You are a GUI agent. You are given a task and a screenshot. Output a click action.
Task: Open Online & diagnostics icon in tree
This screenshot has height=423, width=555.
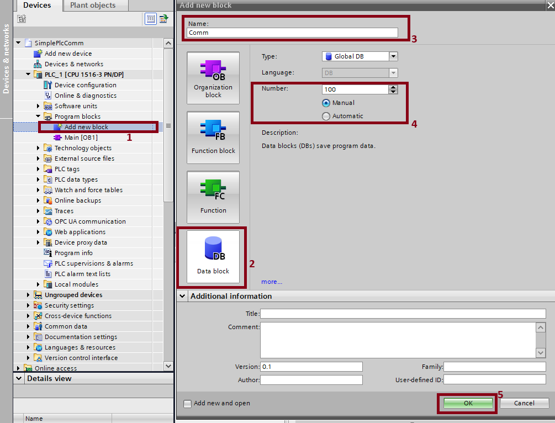click(48, 96)
